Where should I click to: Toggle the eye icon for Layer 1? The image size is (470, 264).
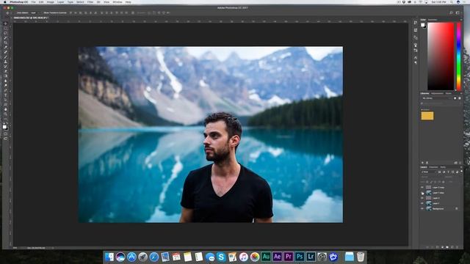(422, 203)
